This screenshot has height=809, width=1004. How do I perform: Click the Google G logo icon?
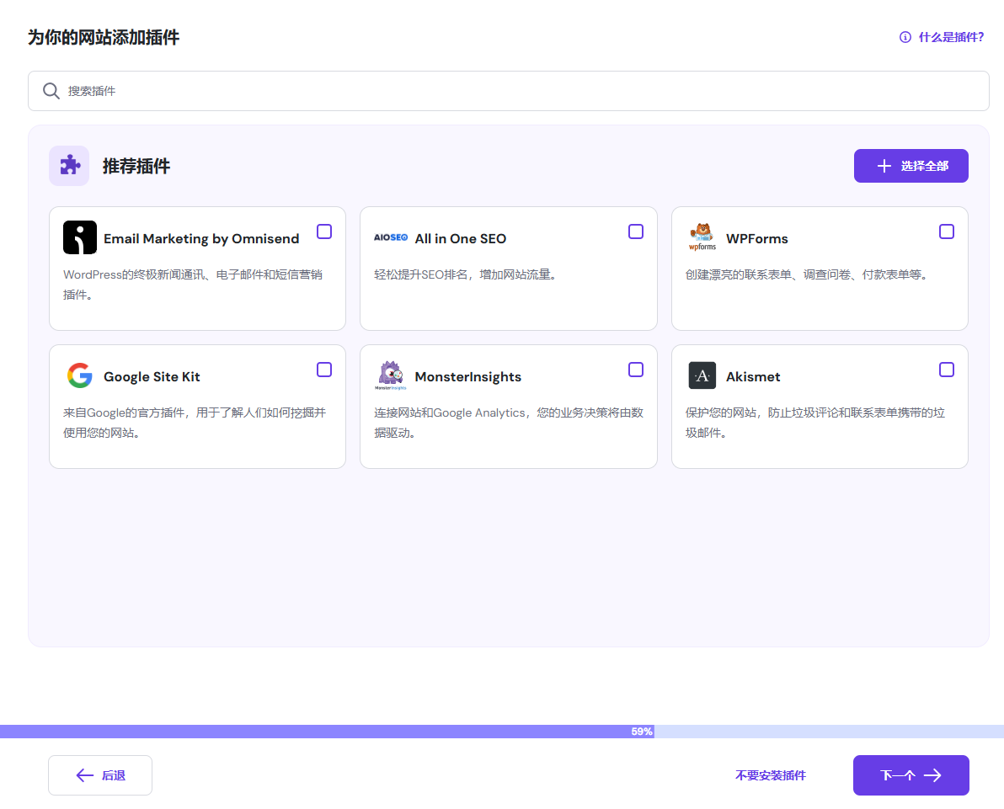point(80,375)
